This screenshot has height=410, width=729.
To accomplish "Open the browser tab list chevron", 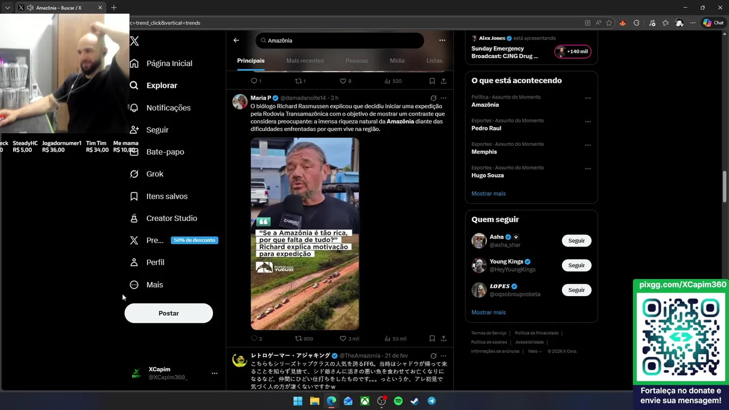I will point(7,7).
